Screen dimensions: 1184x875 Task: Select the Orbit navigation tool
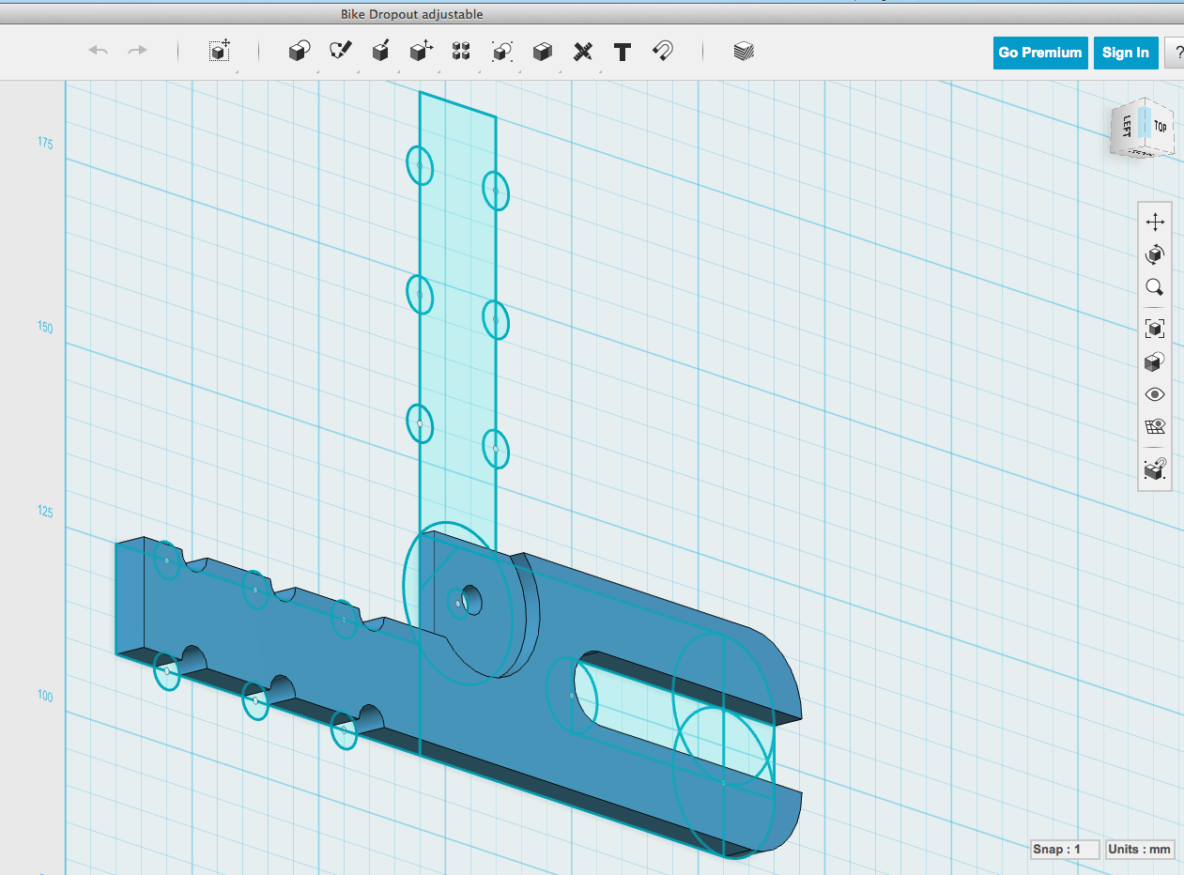pos(1155,254)
